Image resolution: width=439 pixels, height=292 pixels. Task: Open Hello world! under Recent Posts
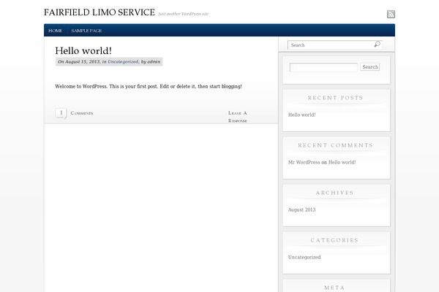(301, 115)
